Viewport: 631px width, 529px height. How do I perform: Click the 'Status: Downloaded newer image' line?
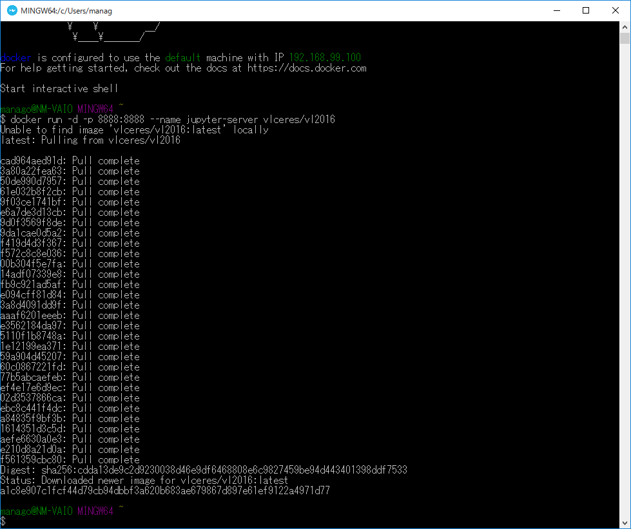click(144, 480)
